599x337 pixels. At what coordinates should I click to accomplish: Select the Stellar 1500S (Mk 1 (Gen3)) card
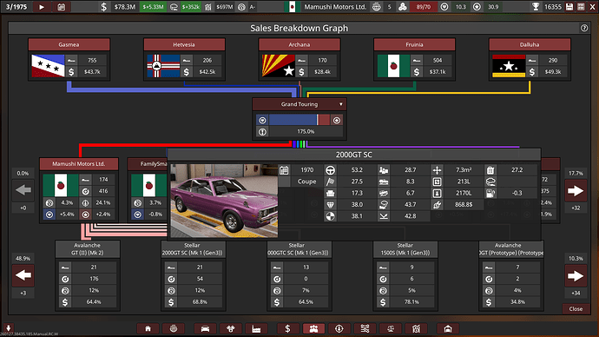(x=405, y=275)
